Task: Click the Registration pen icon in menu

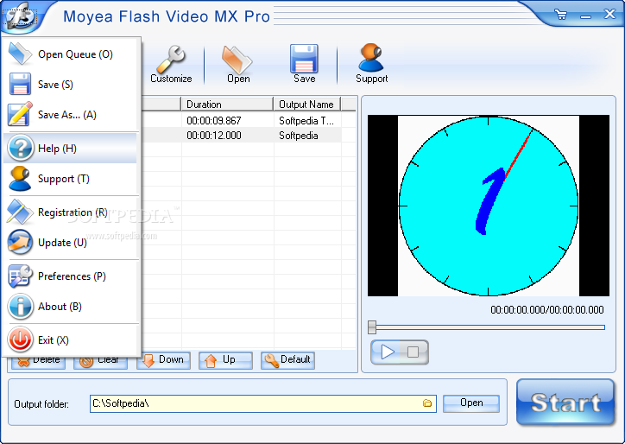Action: (x=20, y=212)
